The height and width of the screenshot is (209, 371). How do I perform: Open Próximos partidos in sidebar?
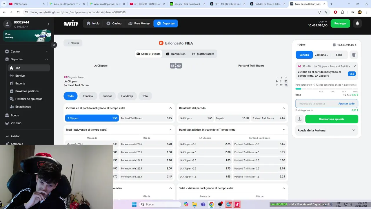(29, 91)
